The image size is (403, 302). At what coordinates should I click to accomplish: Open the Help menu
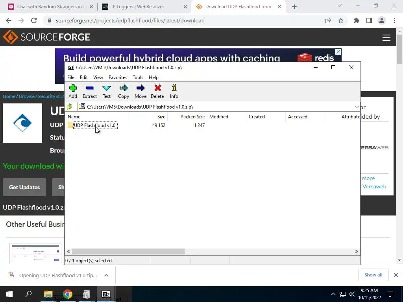(153, 77)
